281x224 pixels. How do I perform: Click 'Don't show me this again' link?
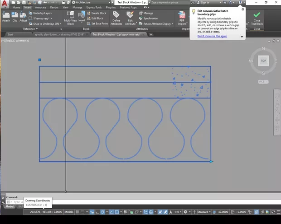coord(212,36)
